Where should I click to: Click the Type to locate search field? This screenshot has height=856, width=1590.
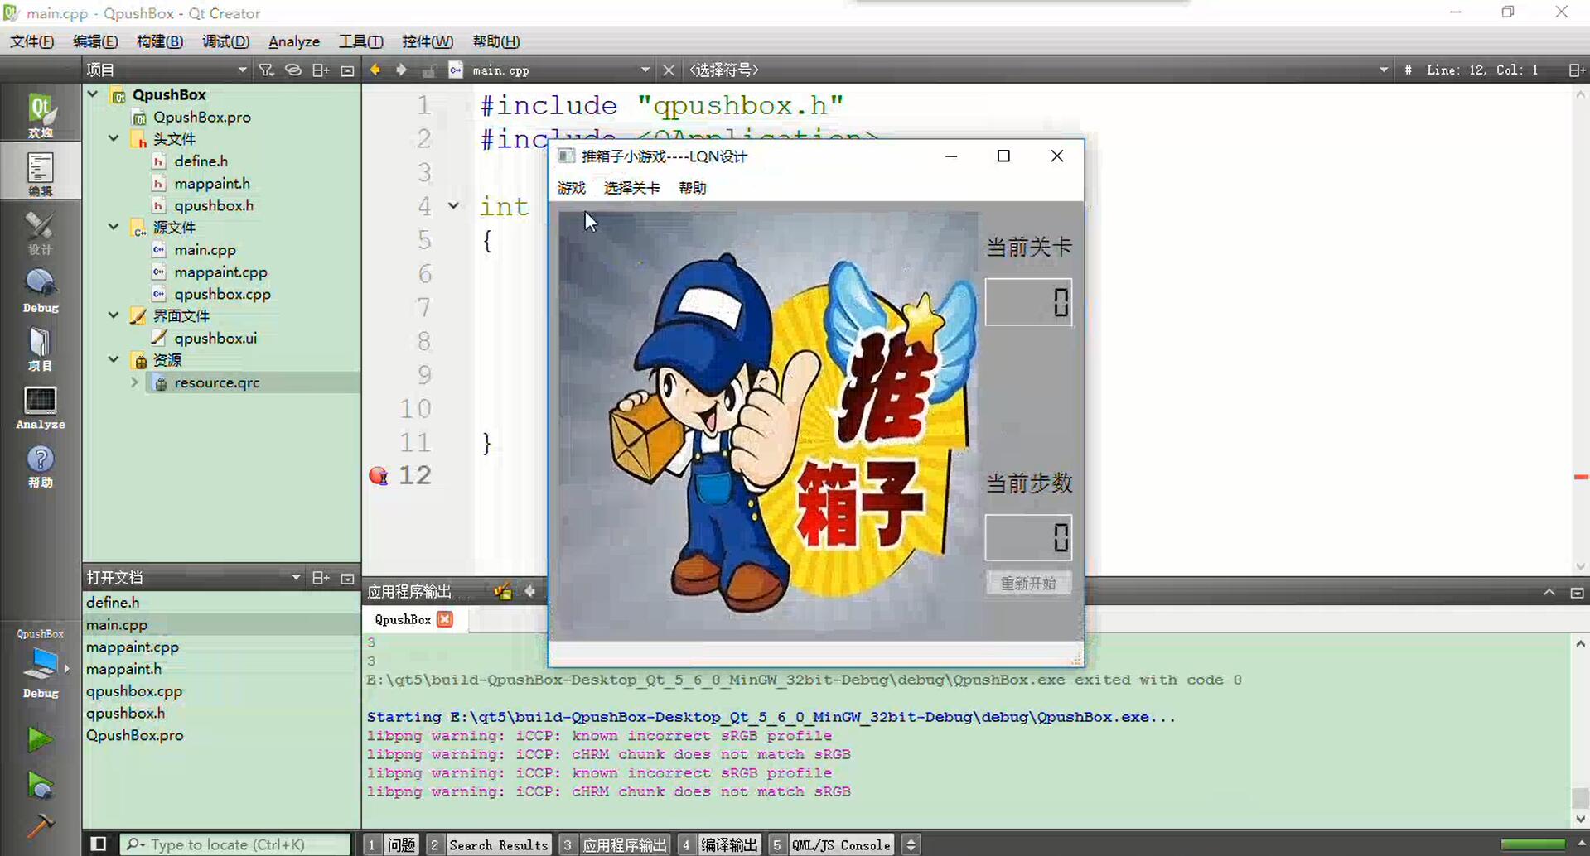(236, 844)
